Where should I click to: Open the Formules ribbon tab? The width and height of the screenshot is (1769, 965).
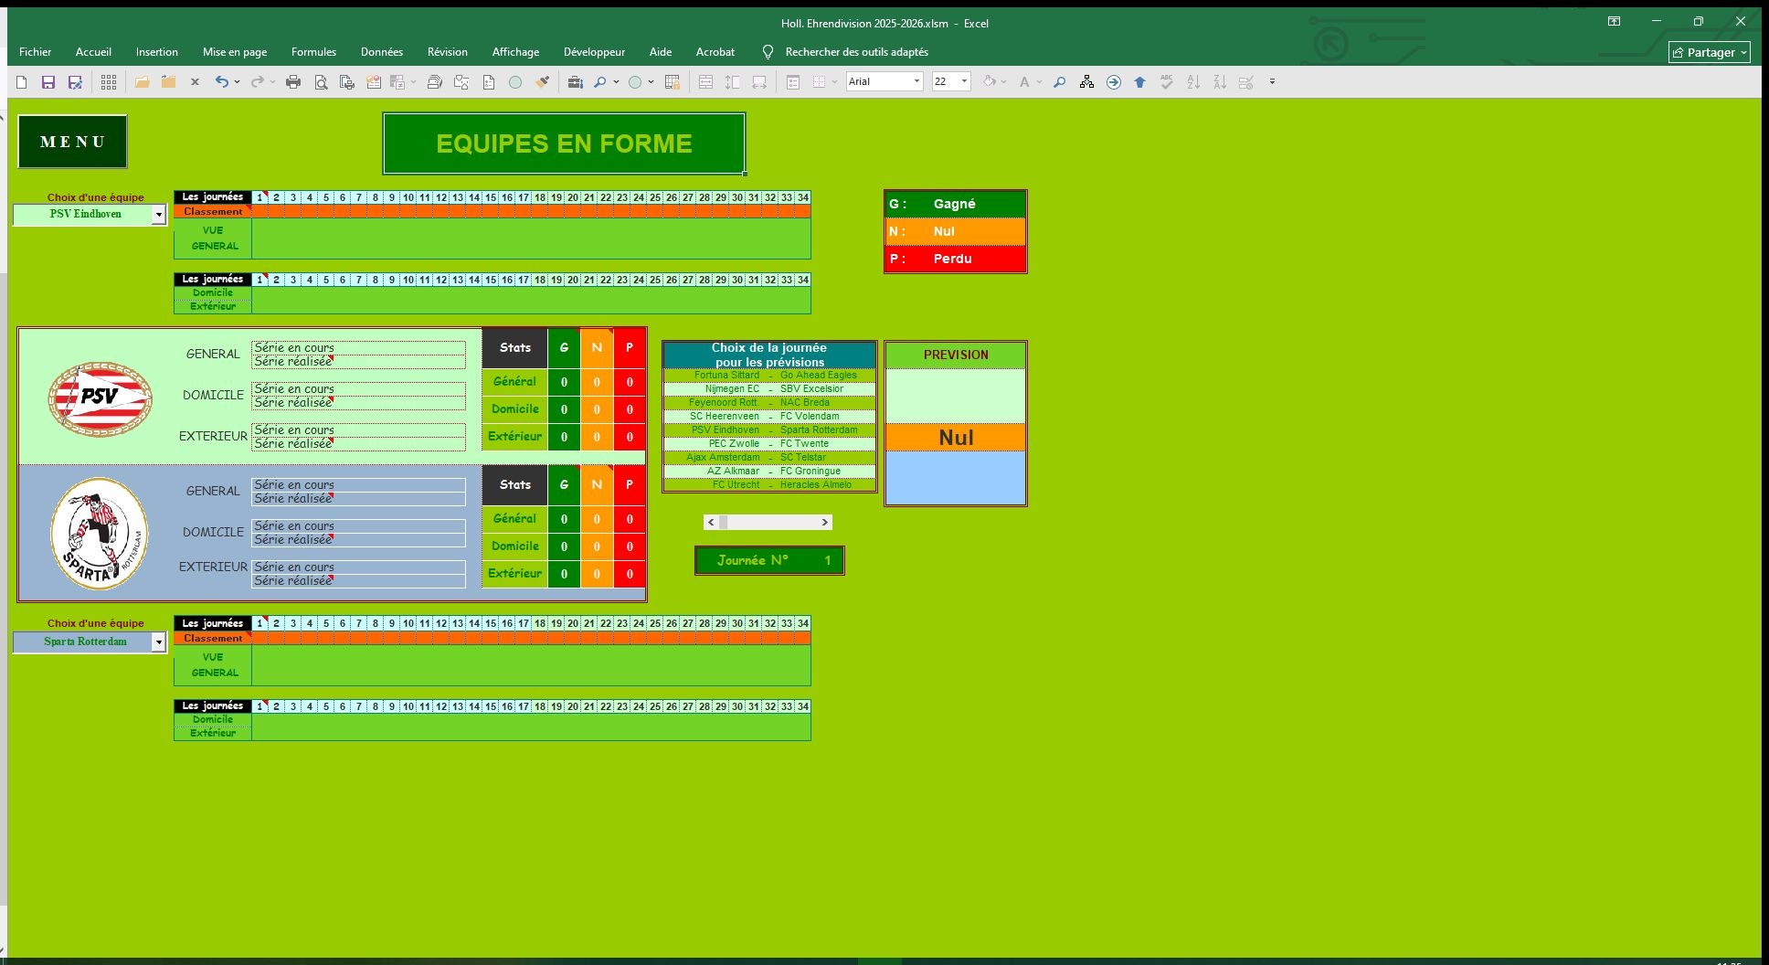[x=313, y=52]
